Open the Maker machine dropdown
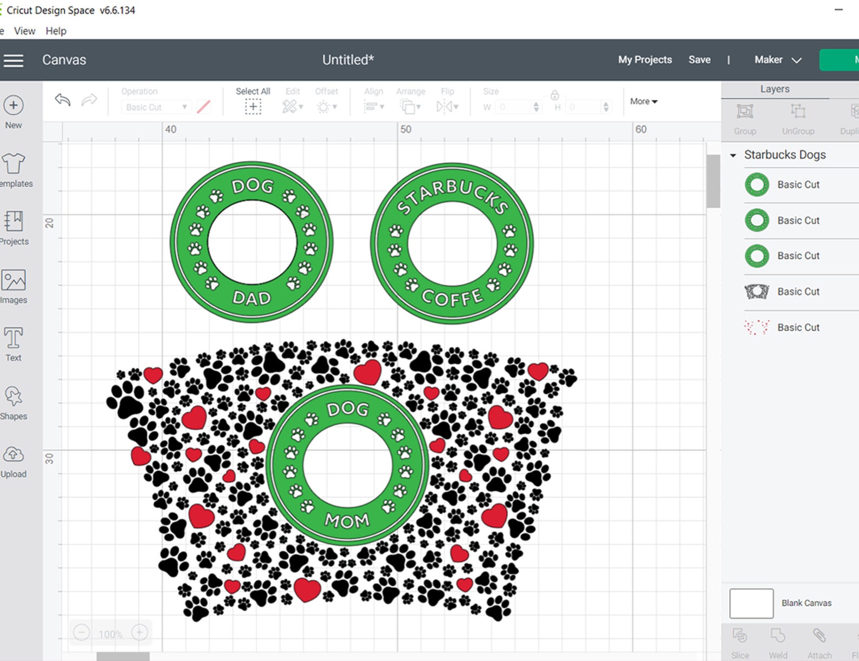The width and height of the screenshot is (859, 661). point(777,60)
